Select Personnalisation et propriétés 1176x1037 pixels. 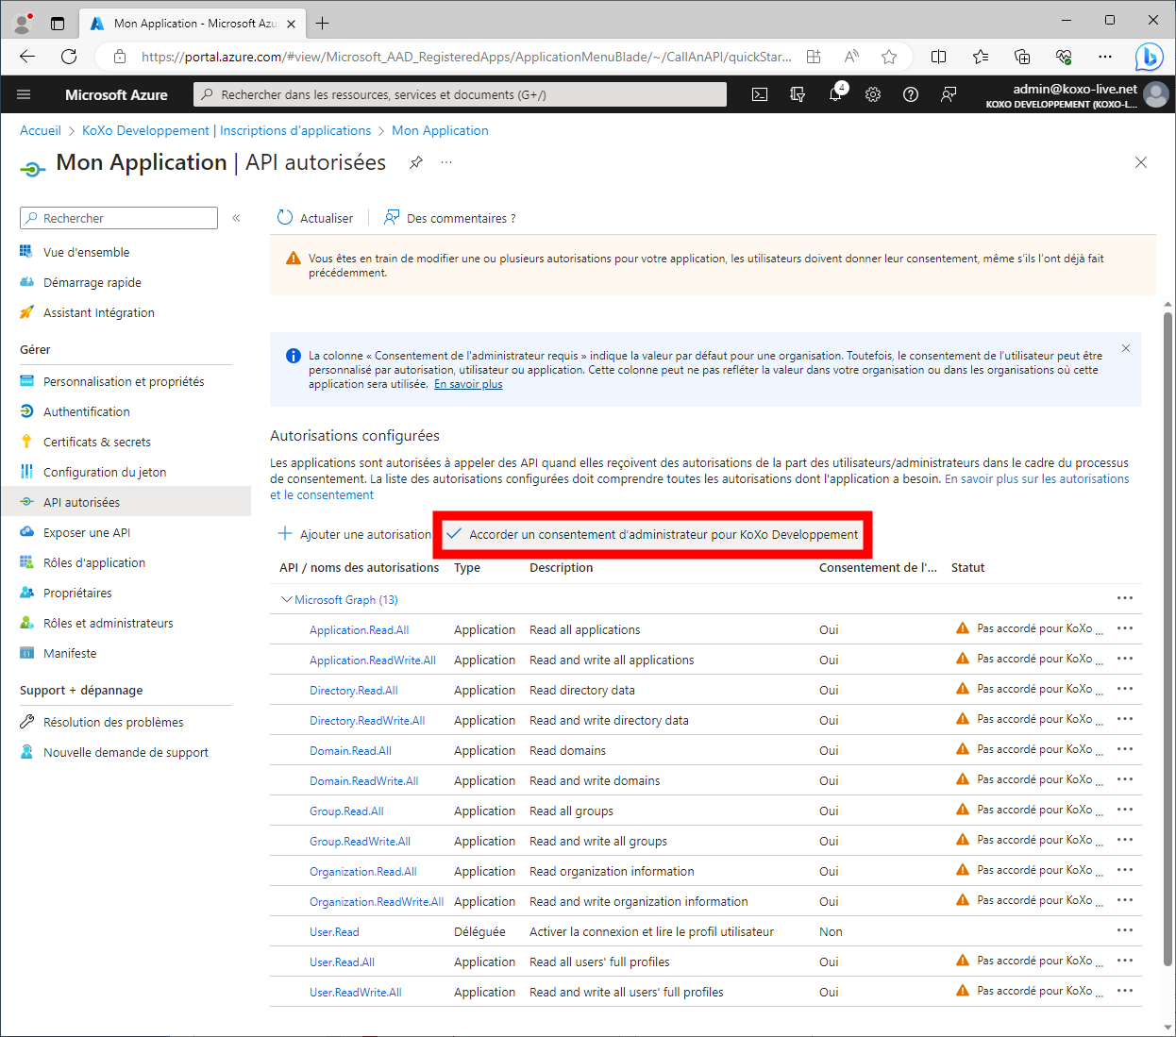pyautogui.click(x=126, y=381)
